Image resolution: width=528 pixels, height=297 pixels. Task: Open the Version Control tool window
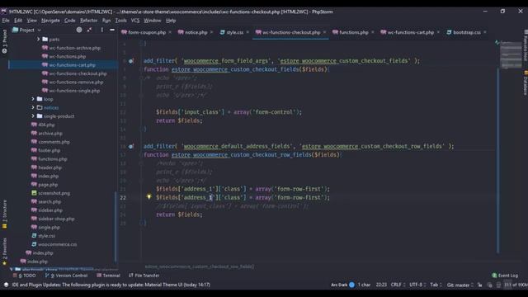point(66,276)
